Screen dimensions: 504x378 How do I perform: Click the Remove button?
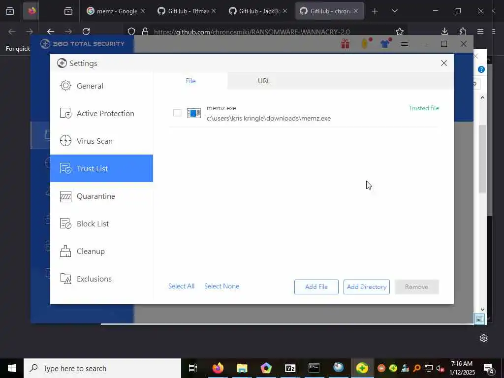coord(416,287)
